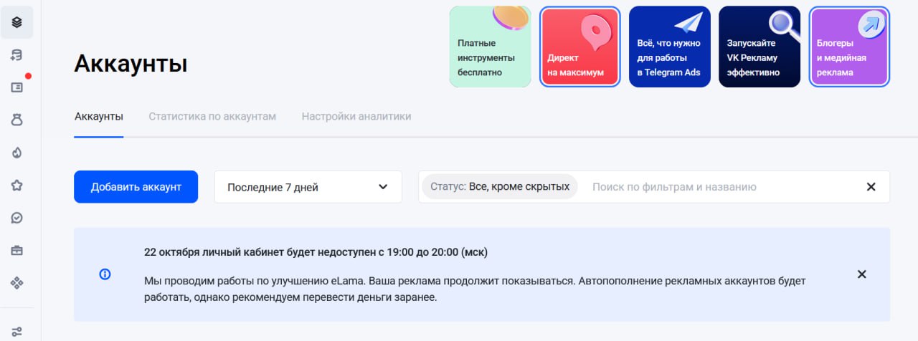Viewport: 918px width, 341px height.
Task: Open the checkmark badge icon in sidebar
Action: coord(16,218)
